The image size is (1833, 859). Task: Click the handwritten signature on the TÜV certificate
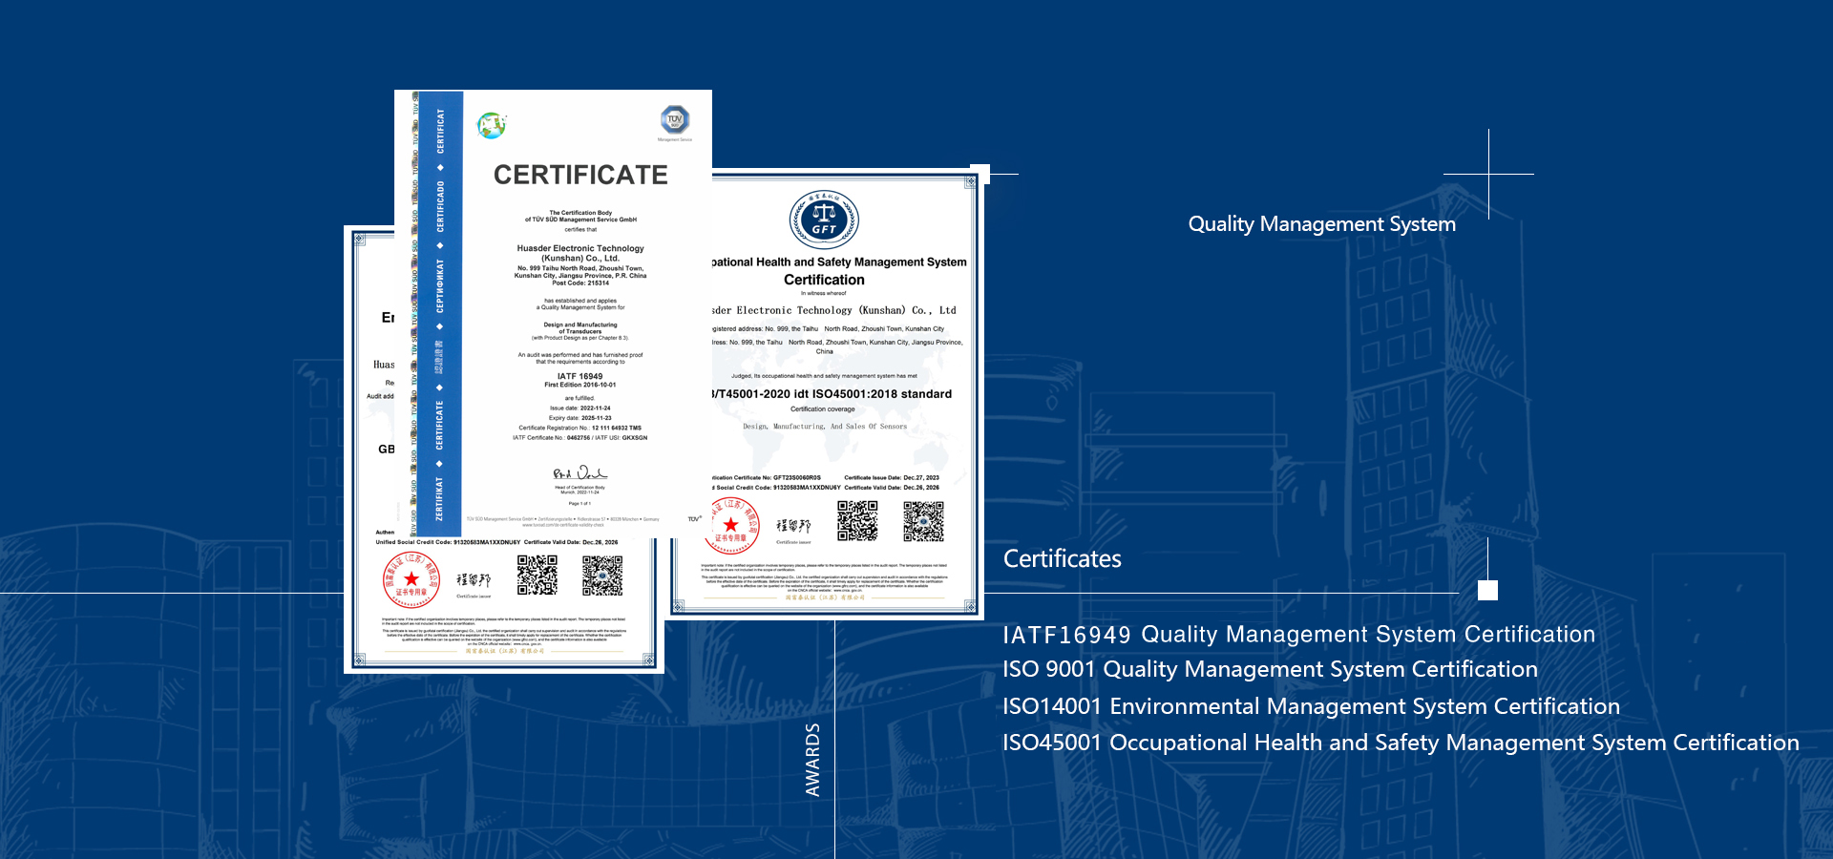579,473
